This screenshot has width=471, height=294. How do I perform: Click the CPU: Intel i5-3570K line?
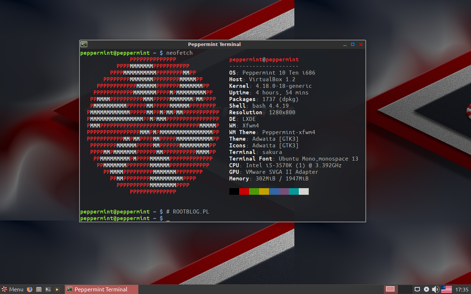pyautogui.click(x=285, y=165)
